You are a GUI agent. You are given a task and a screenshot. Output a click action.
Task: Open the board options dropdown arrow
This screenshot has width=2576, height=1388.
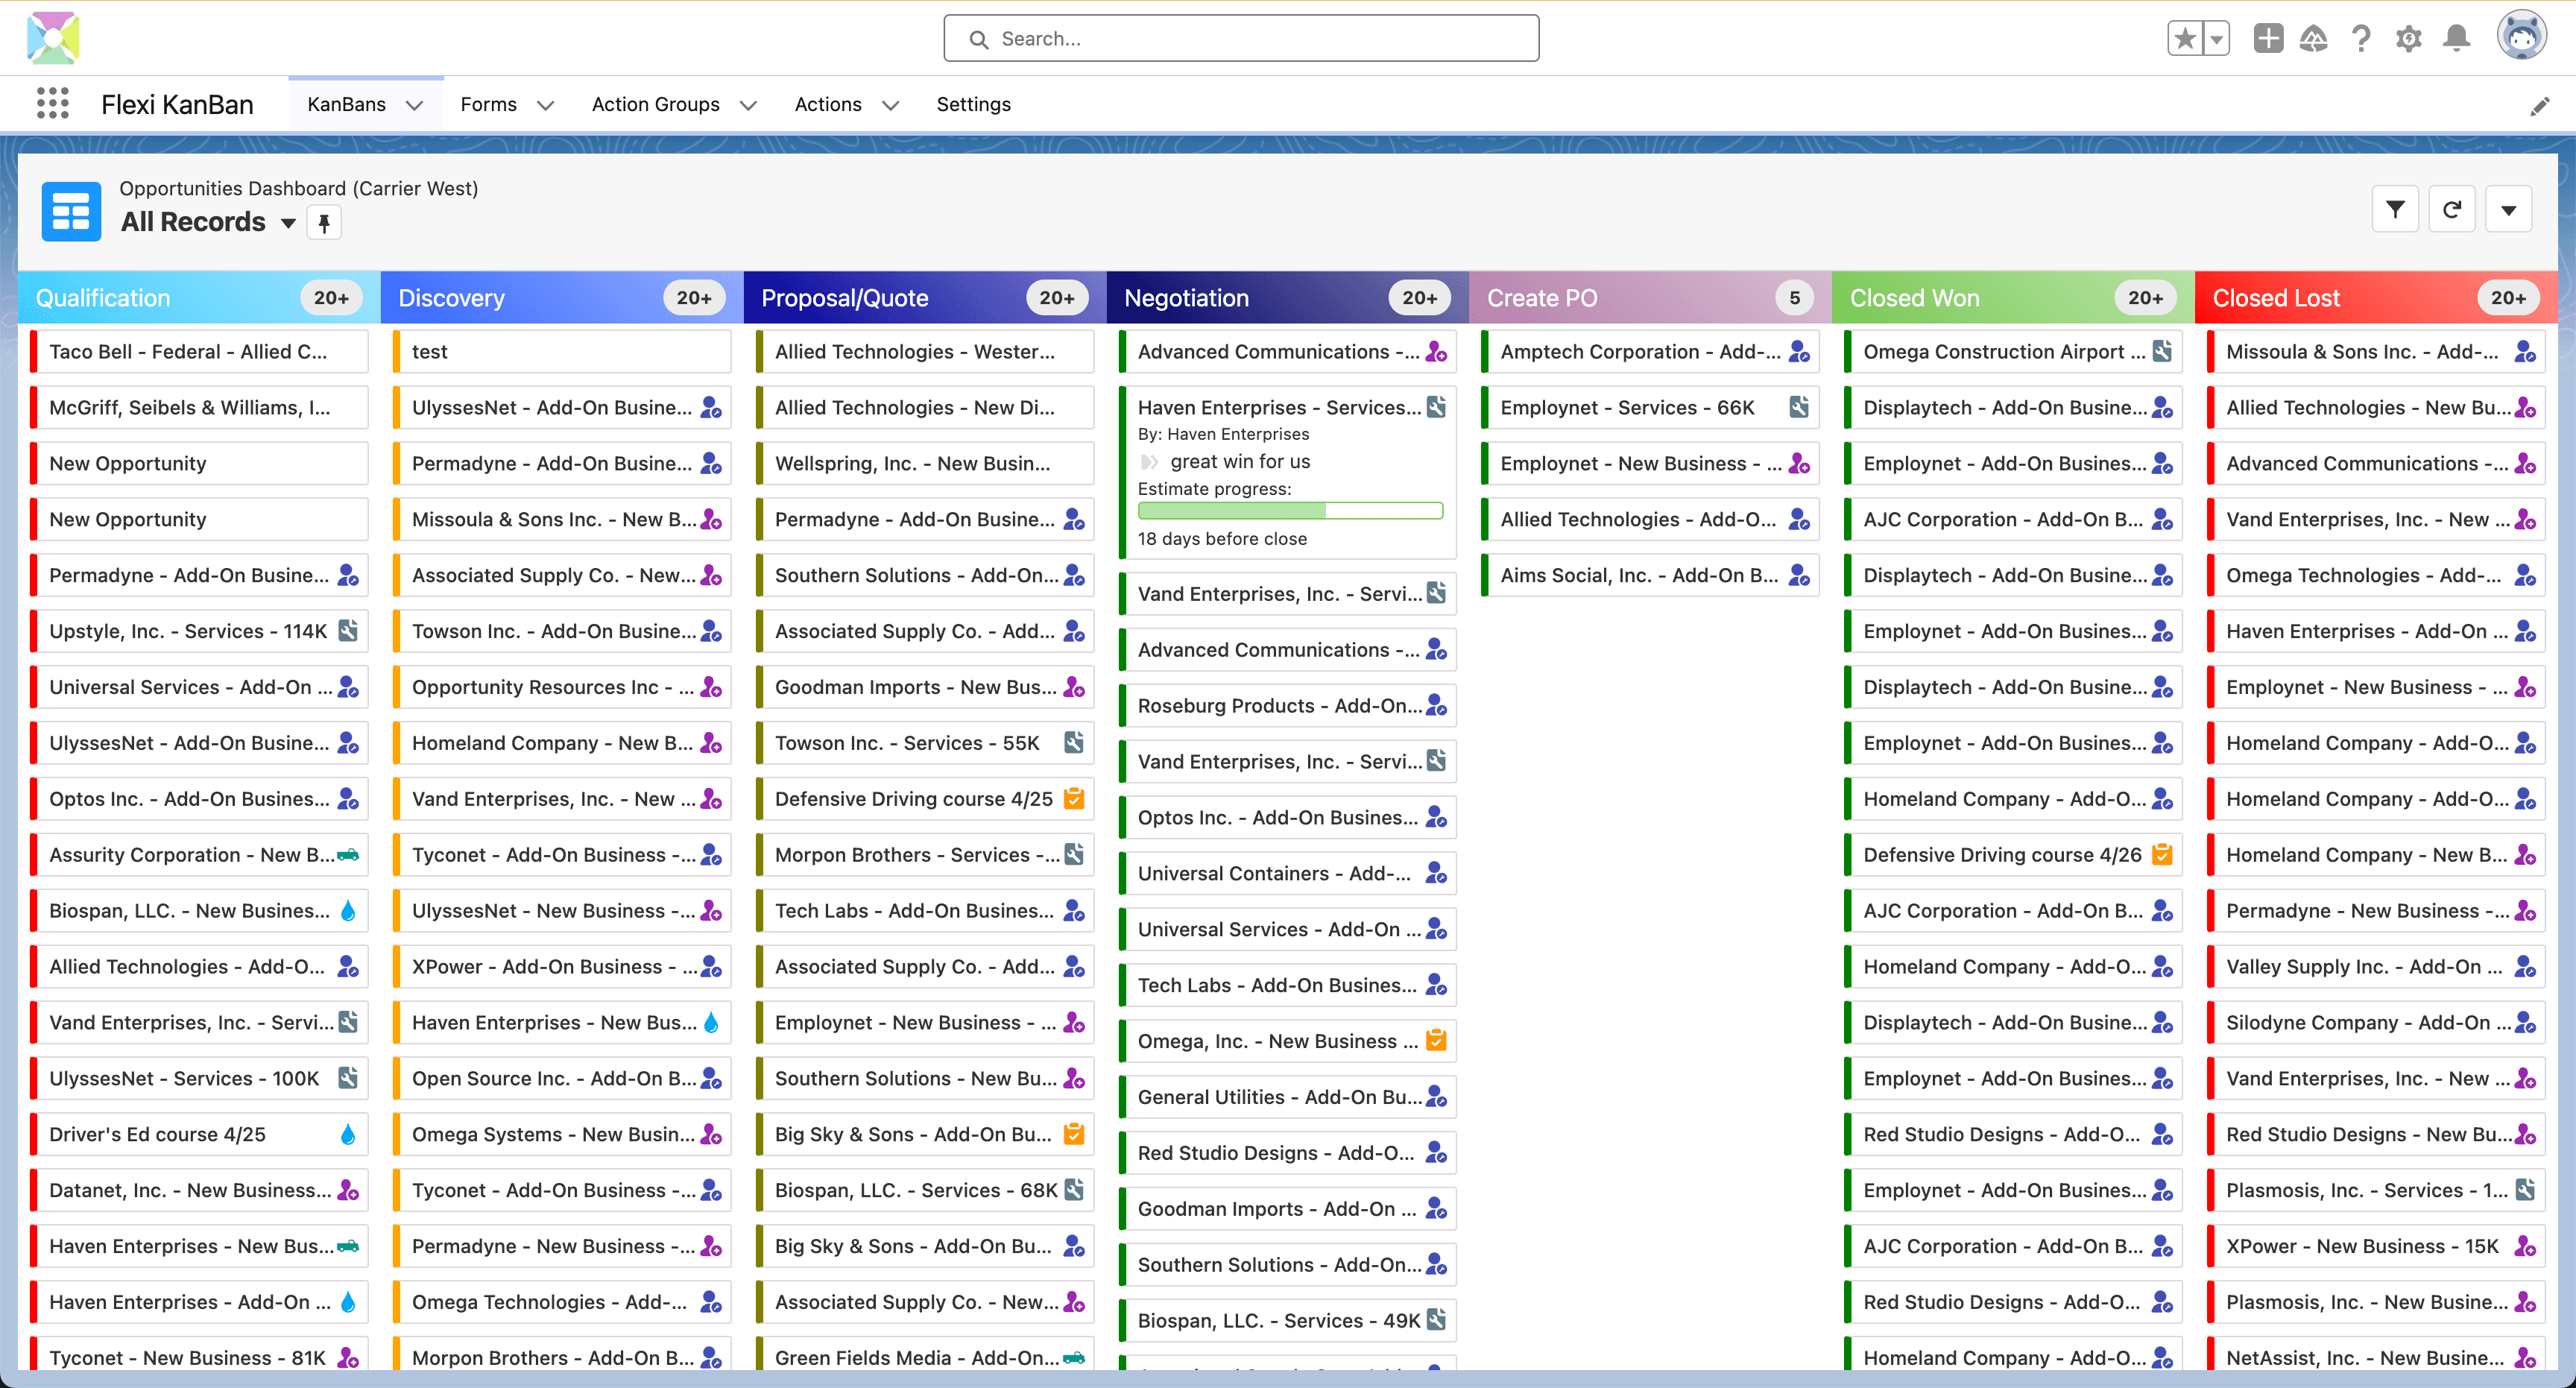pos(2508,209)
